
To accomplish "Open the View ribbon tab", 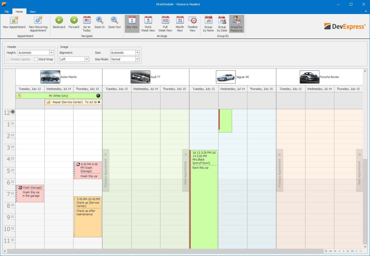I will click(33, 12).
